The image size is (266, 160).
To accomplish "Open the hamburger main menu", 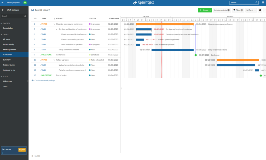I will coord(2,3).
